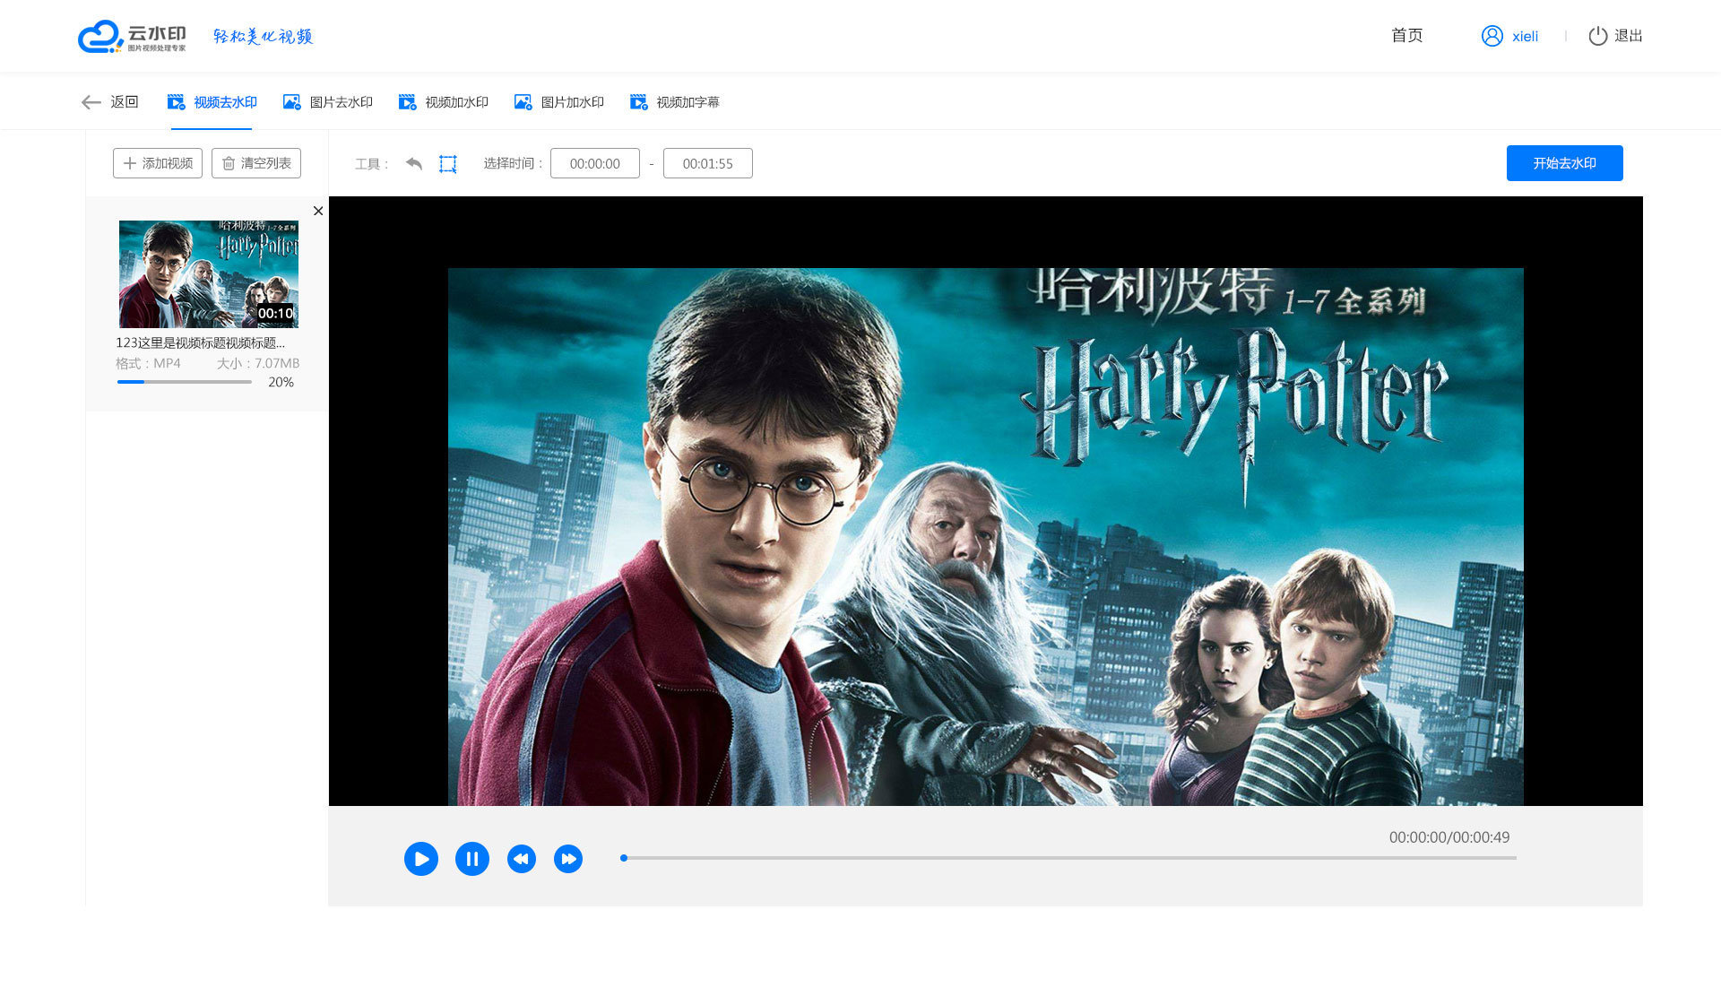Start watermark removal with 开始去水印
The image size is (1721, 1005).
click(x=1564, y=163)
